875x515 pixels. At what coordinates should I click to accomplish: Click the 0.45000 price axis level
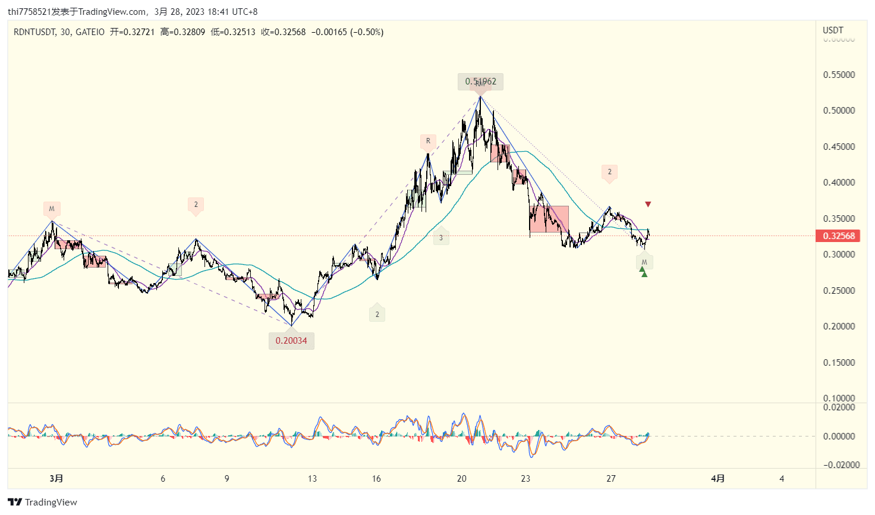coord(839,147)
